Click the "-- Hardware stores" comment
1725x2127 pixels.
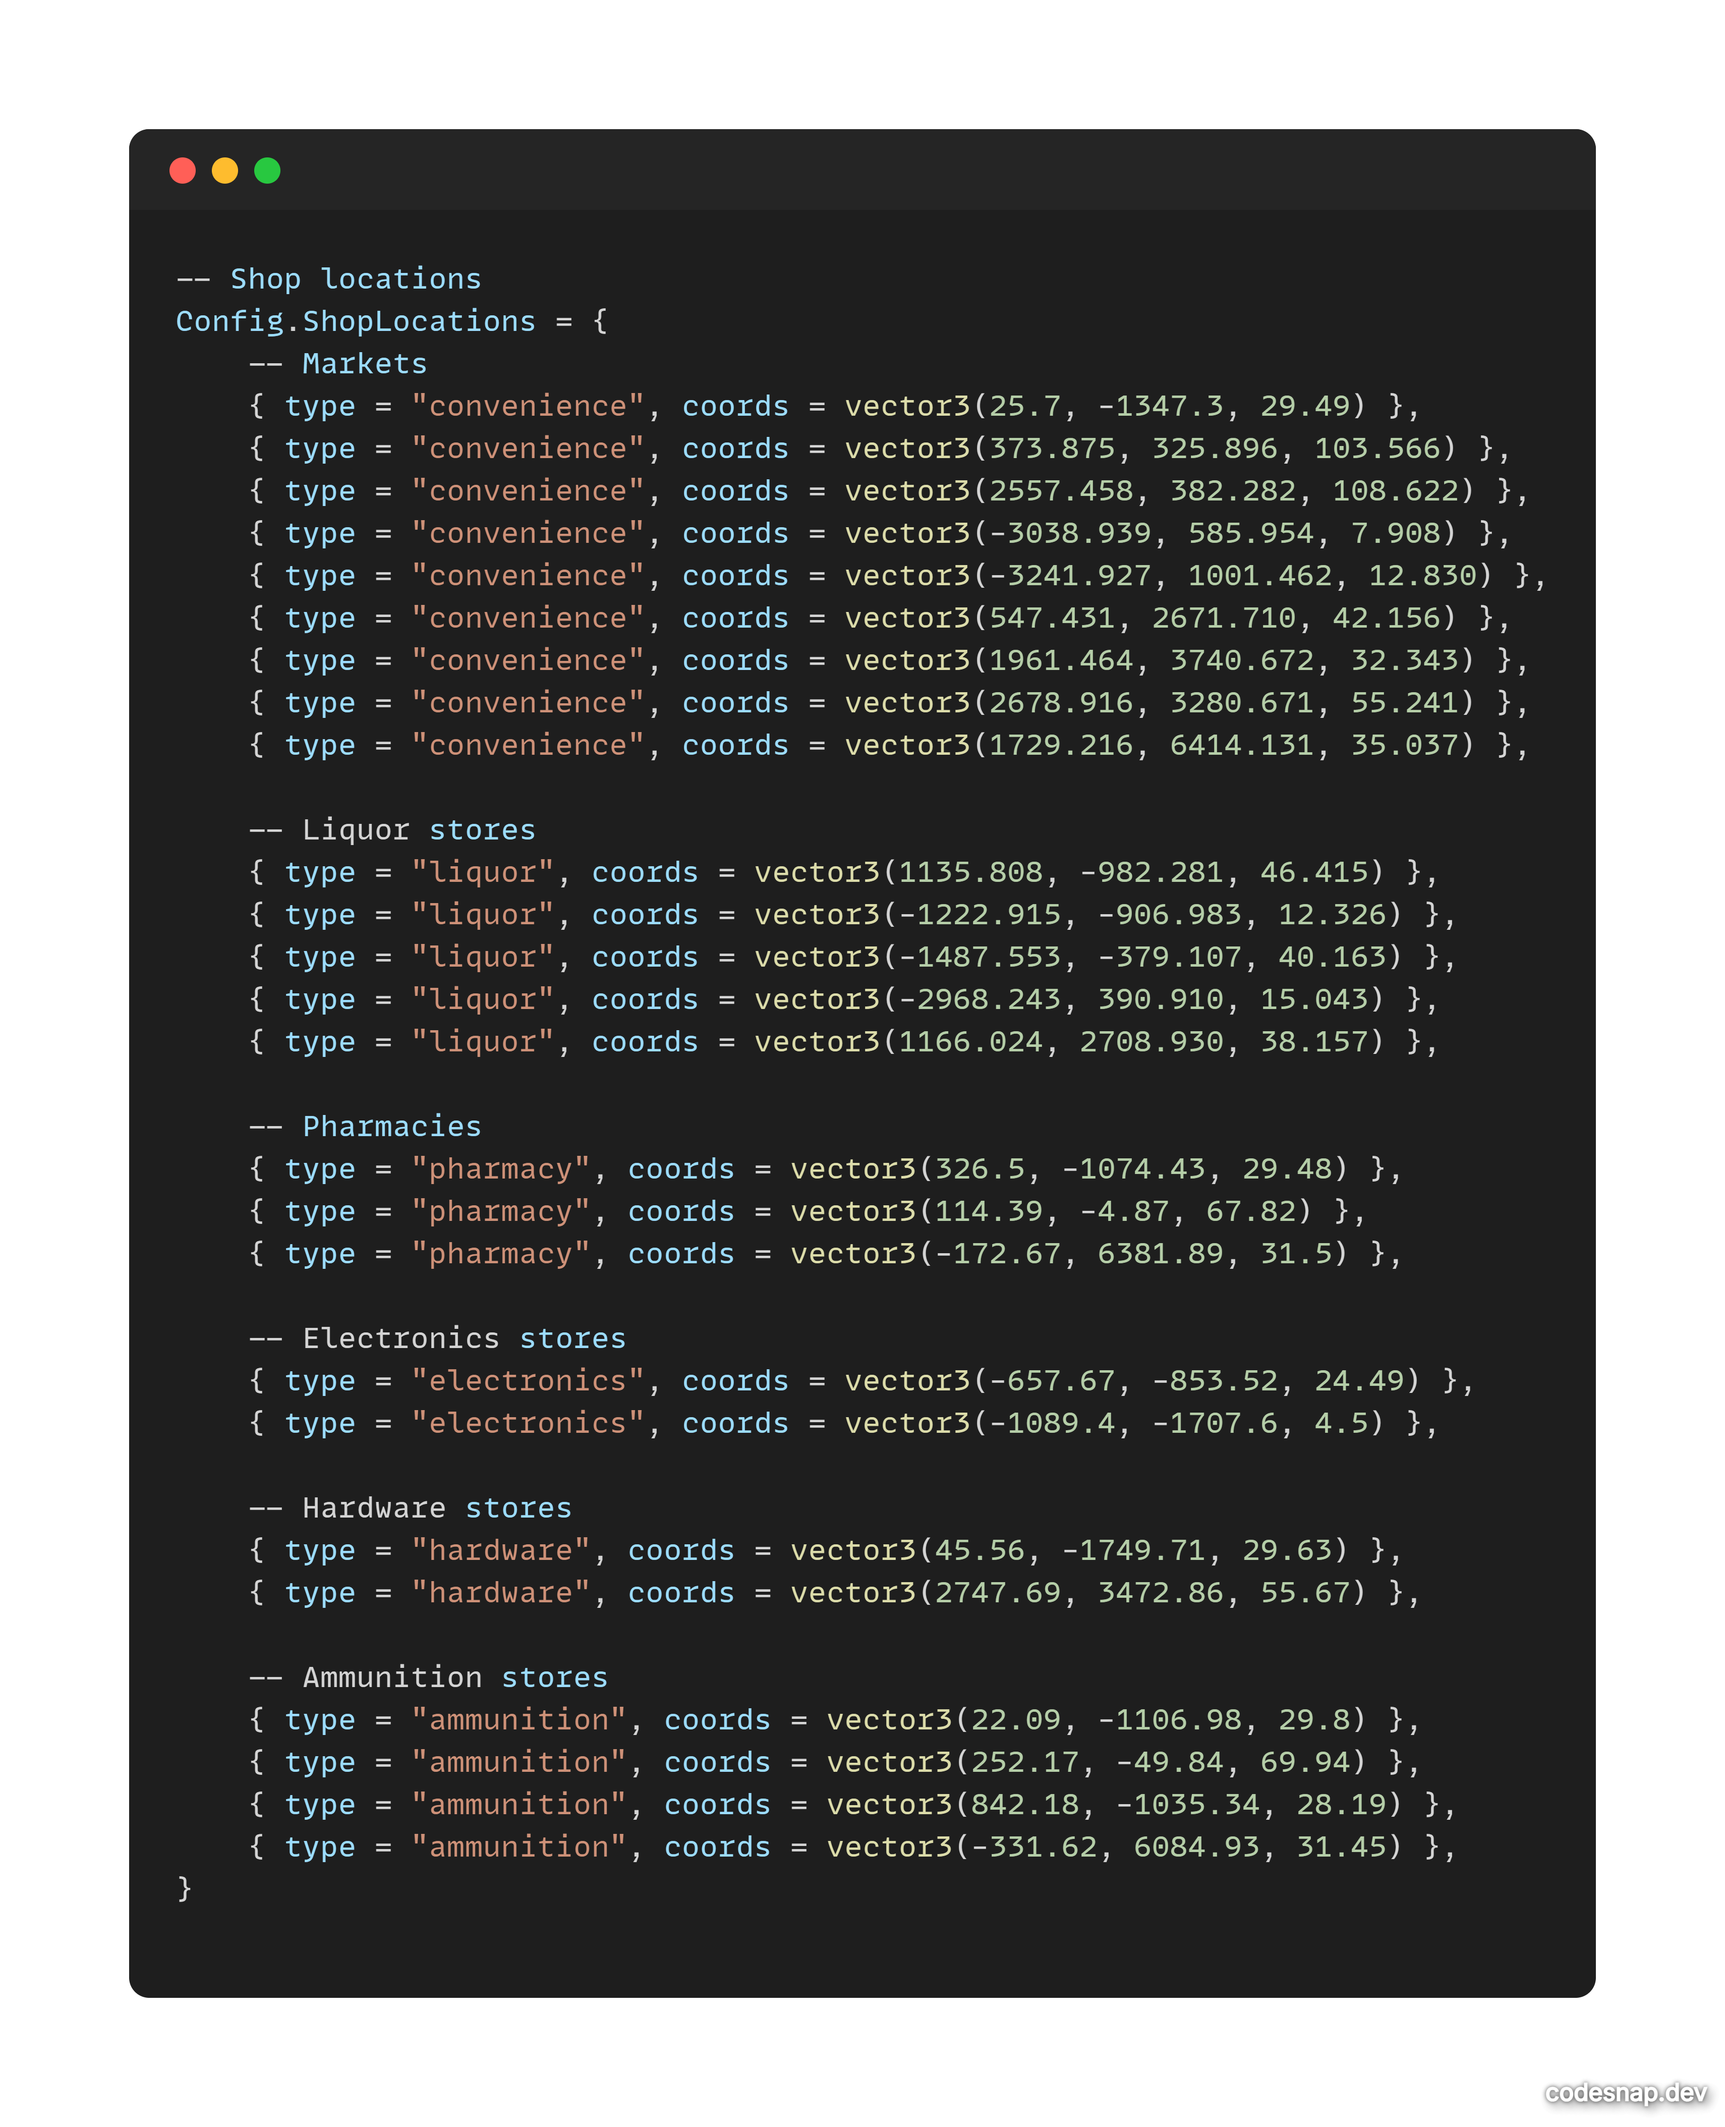click(411, 1509)
